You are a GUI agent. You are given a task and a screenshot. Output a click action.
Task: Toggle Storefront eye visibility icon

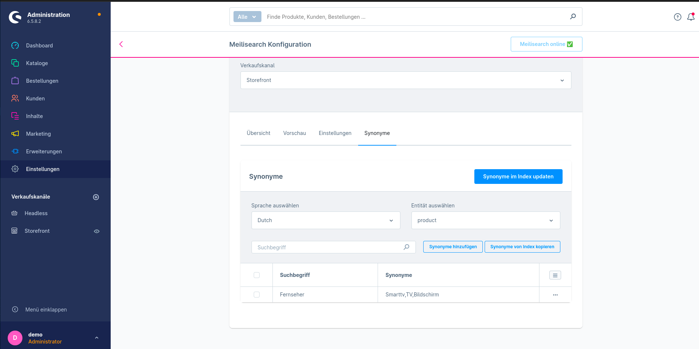tap(97, 231)
